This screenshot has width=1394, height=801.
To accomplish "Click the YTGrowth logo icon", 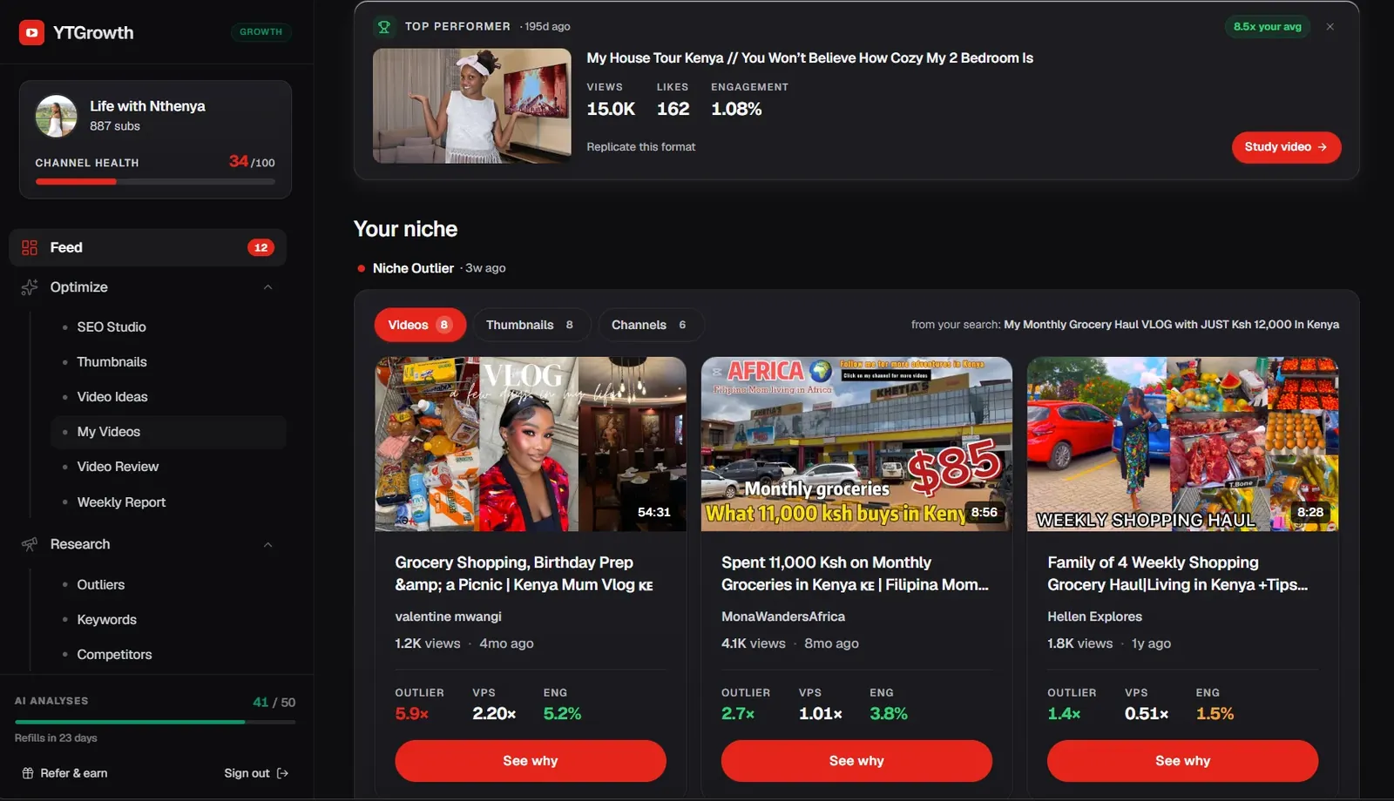I will (x=31, y=33).
